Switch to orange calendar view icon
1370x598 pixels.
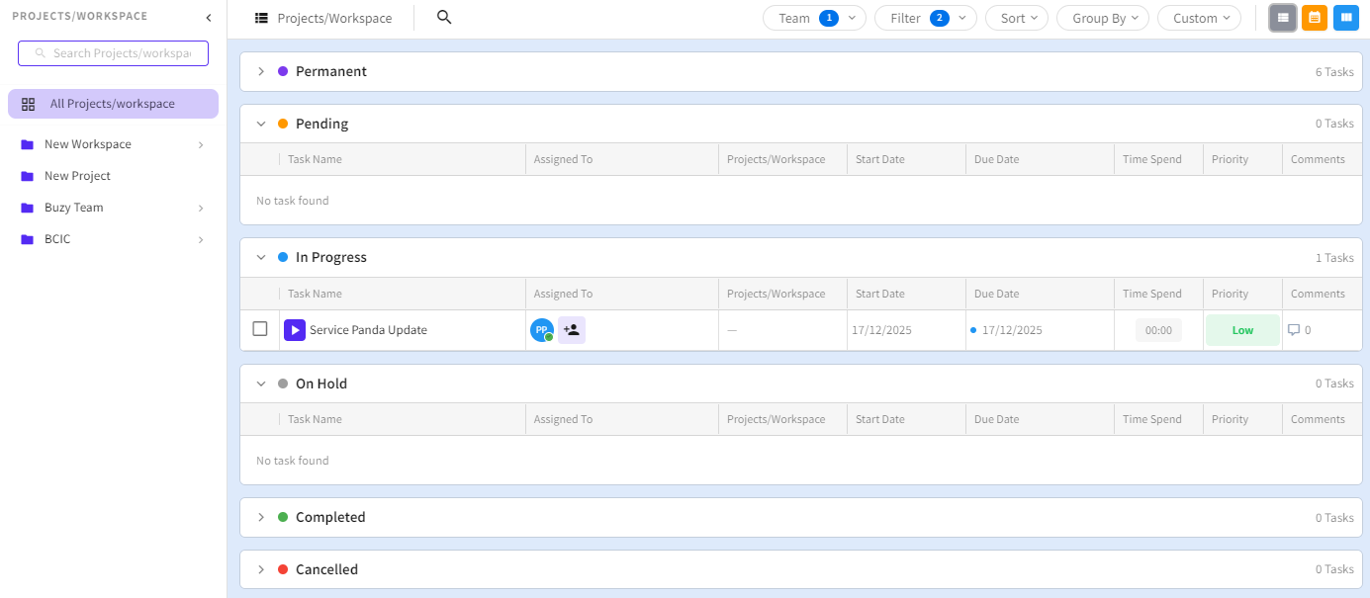(1315, 18)
